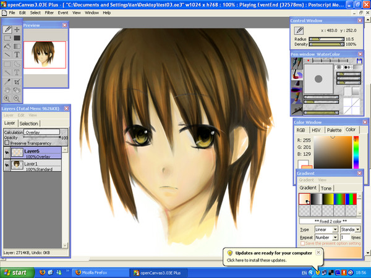Choose the watercolor brush type in Pen window

click(297, 74)
